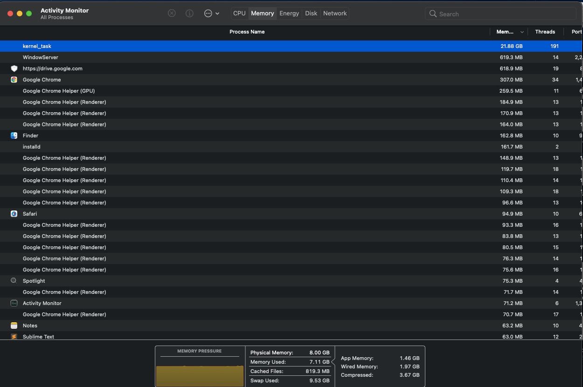The height and width of the screenshot is (387, 583).
Task: Select the installd process row
Action: click(291, 147)
